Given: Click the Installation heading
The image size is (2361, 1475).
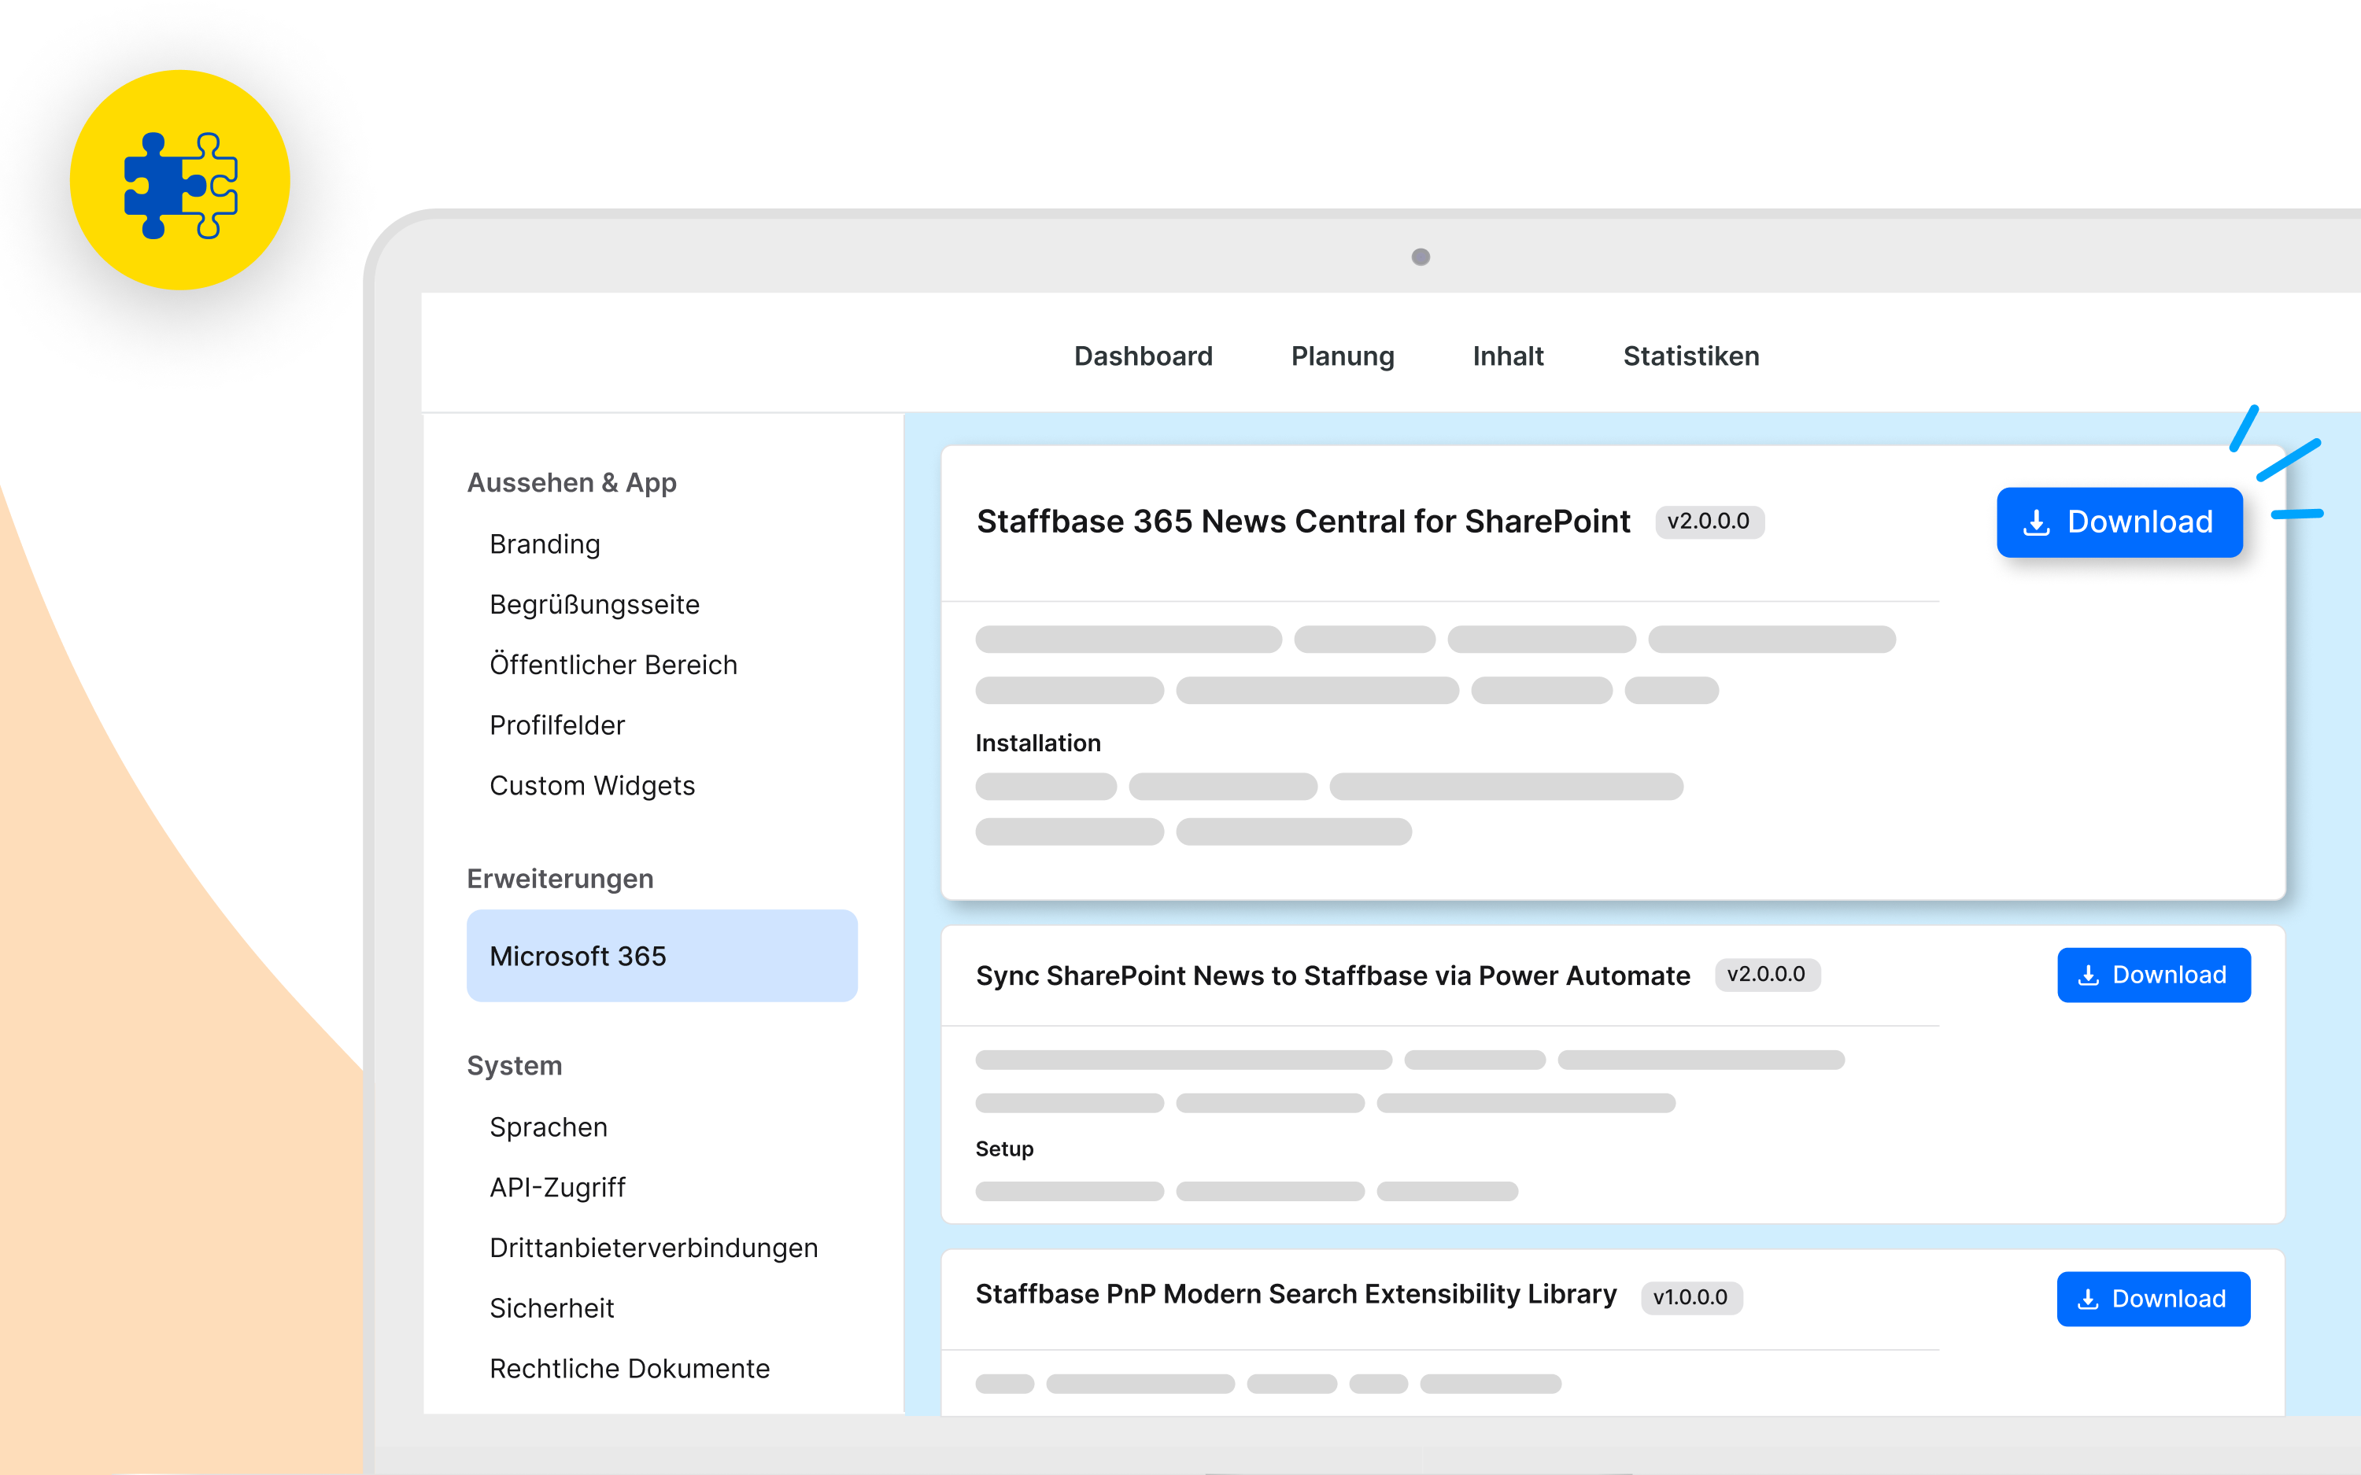Looking at the screenshot, I should pos(1037,743).
